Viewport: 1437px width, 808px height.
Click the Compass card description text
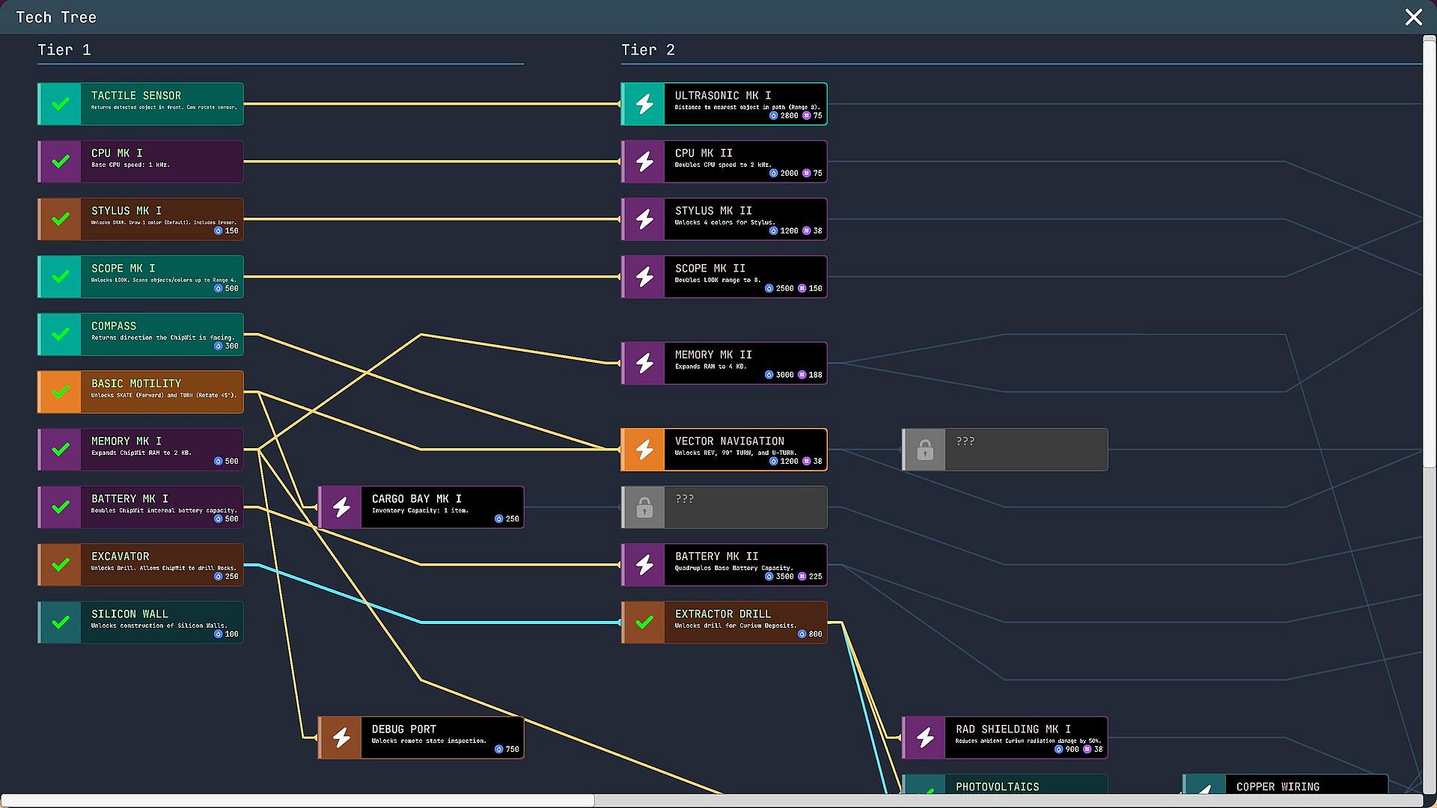tap(162, 337)
